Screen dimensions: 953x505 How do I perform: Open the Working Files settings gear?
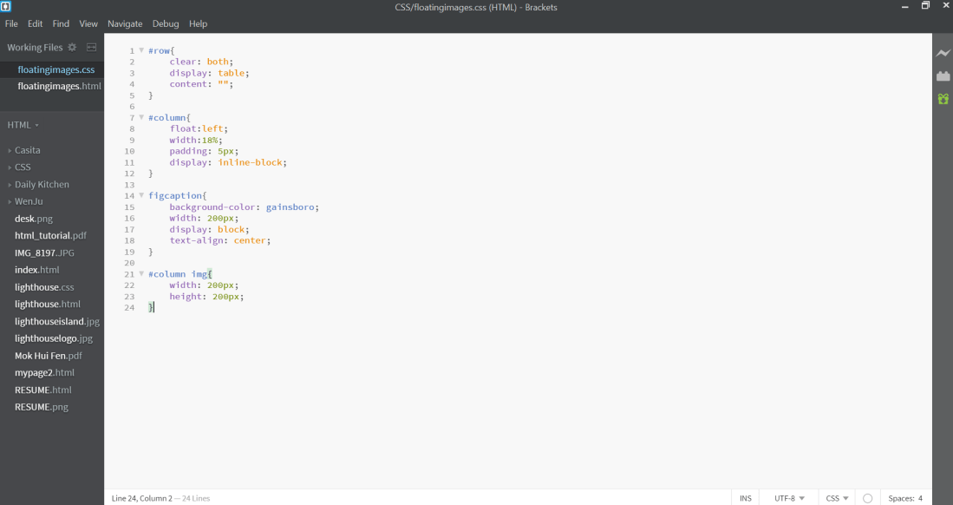(x=72, y=47)
